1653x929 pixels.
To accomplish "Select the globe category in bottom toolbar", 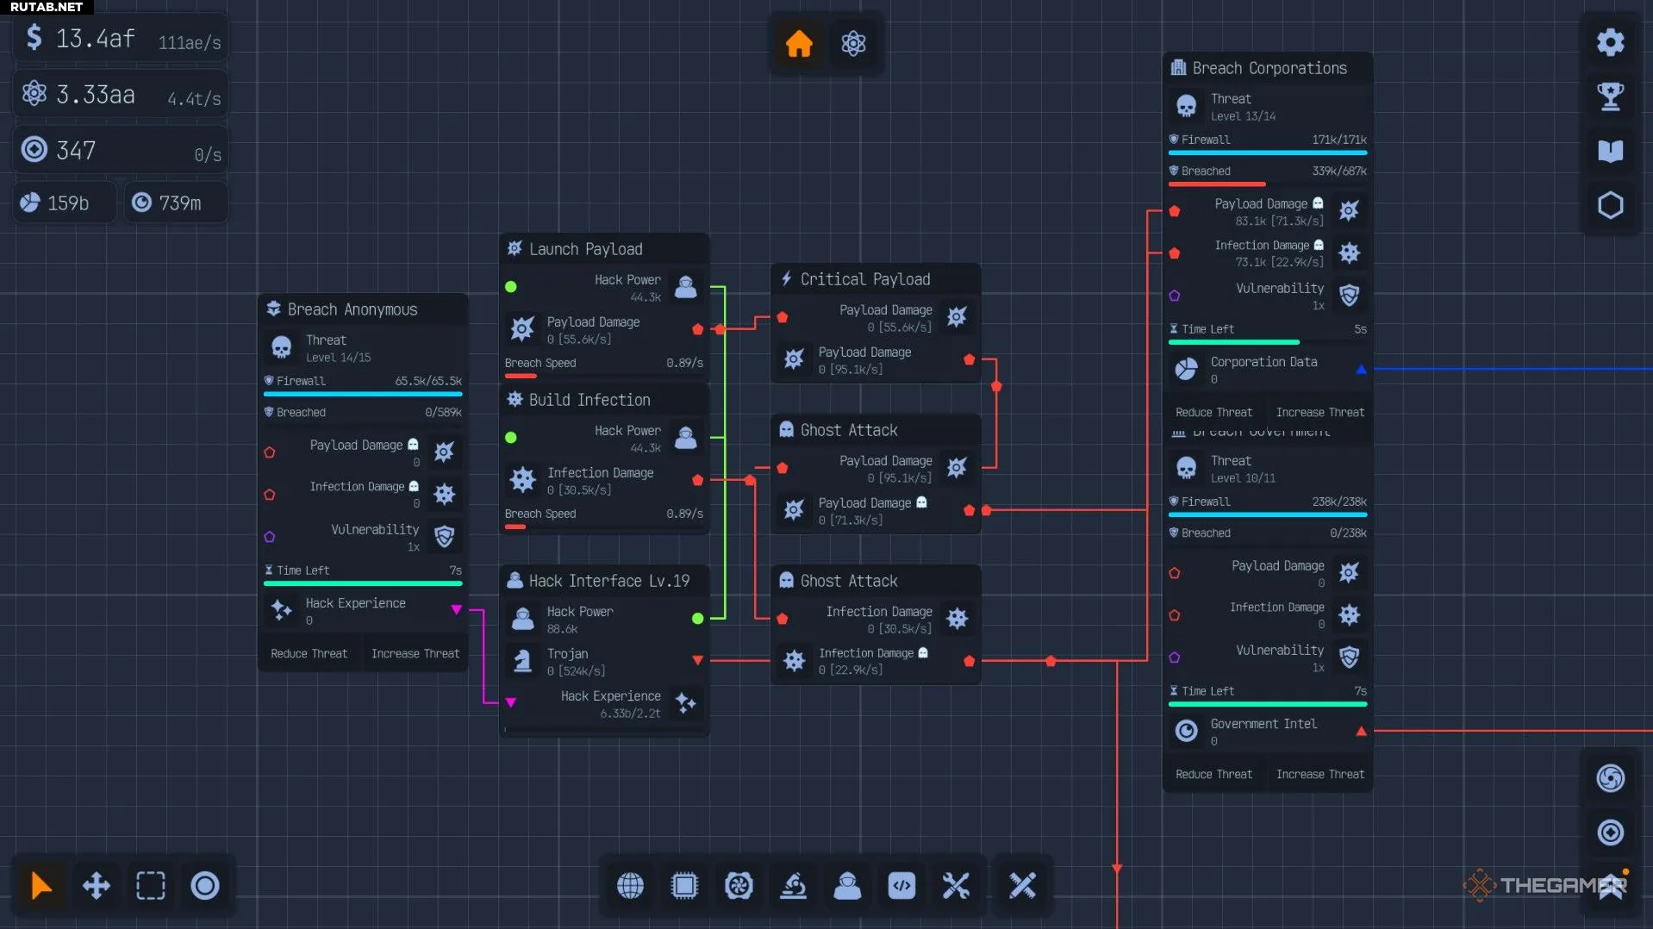I will 630,885.
